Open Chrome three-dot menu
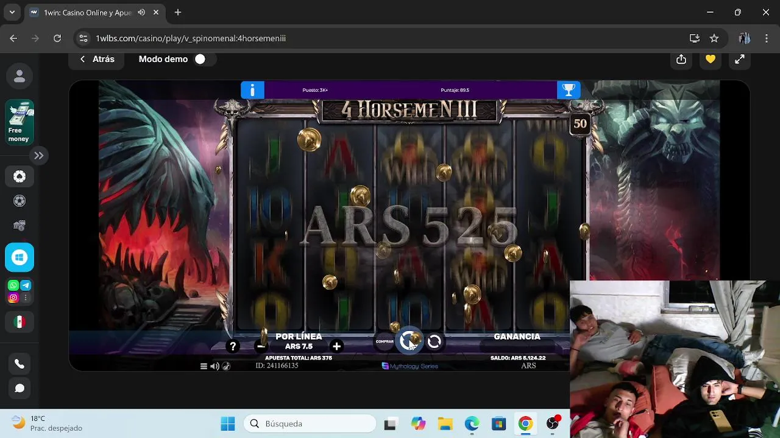Viewport: 780px width, 438px height. coord(767,38)
